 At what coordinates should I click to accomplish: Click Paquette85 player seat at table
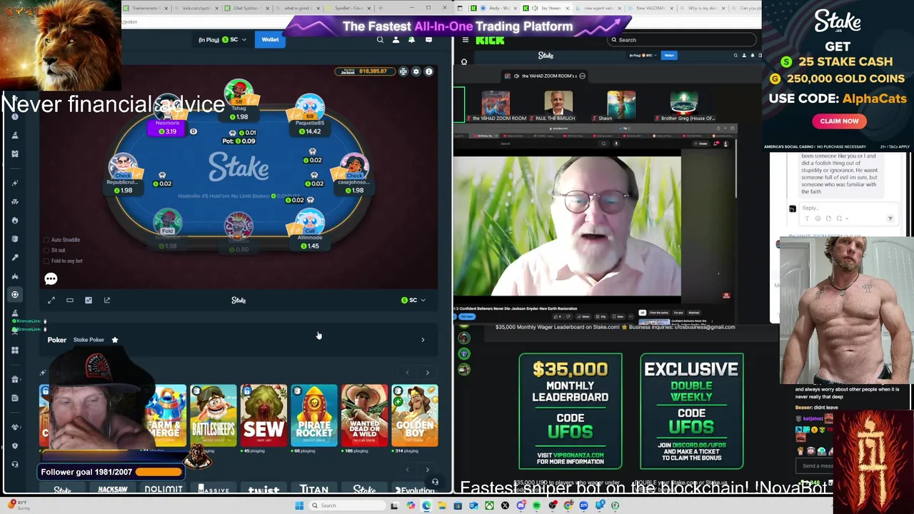[x=310, y=116]
